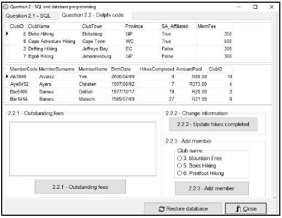This screenshot has height=218, width=282.
Task: Click the ClubName column header
Action: pos(54,26)
